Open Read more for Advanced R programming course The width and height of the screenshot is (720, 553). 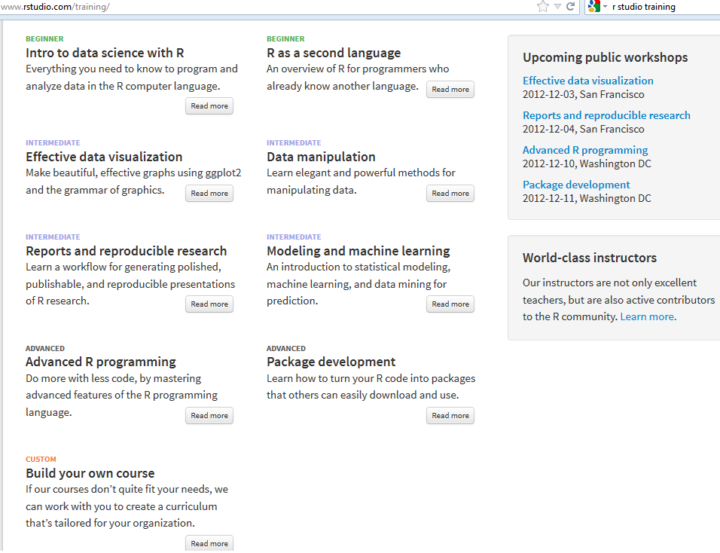209,416
